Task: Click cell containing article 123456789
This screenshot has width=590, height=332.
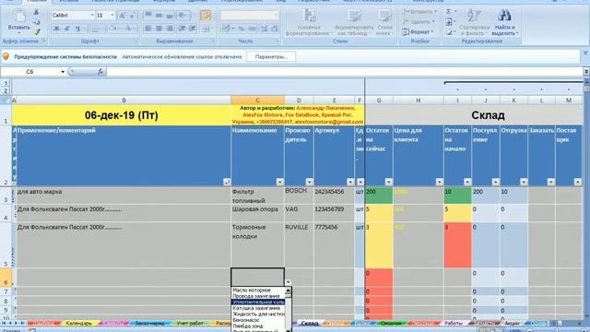Action: point(334,213)
